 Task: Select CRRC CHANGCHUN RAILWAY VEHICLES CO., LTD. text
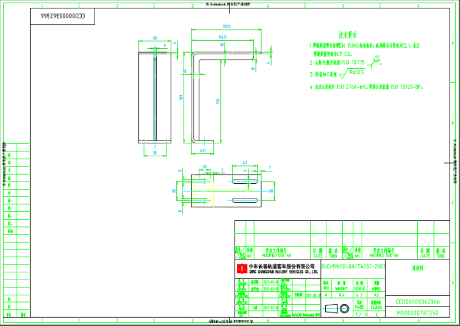[x=284, y=272]
